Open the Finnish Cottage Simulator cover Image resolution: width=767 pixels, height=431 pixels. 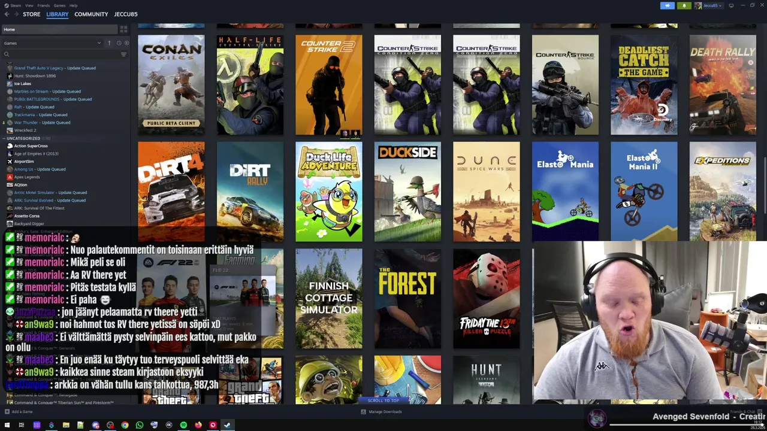click(329, 299)
